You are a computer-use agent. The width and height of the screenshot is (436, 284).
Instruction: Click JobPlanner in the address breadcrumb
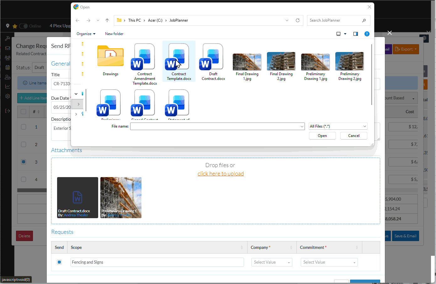pyautogui.click(x=179, y=20)
